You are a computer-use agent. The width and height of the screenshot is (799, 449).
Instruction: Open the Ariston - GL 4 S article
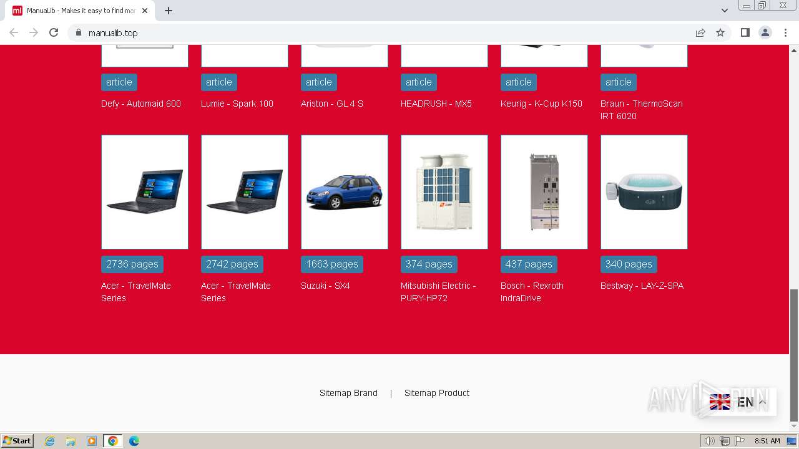point(332,104)
